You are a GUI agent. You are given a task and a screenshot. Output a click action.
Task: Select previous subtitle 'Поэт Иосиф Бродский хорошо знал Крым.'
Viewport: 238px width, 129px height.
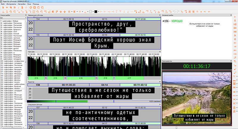click(102, 43)
